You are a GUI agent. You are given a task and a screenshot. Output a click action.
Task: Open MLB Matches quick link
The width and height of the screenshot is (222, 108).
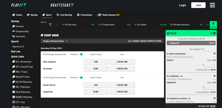coord(21,92)
